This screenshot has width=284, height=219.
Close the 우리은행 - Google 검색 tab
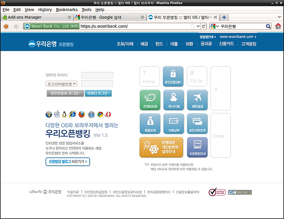click(142, 17)
